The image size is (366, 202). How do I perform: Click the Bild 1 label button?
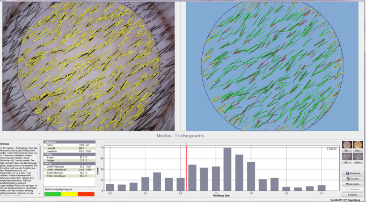[x=347, y=150]
